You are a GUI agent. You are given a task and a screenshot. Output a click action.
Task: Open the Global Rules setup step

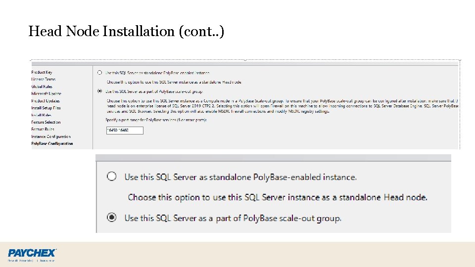42,87
